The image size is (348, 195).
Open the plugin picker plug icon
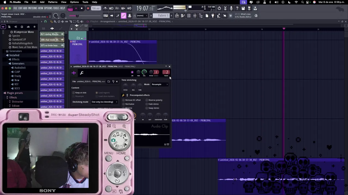point(213,16)
